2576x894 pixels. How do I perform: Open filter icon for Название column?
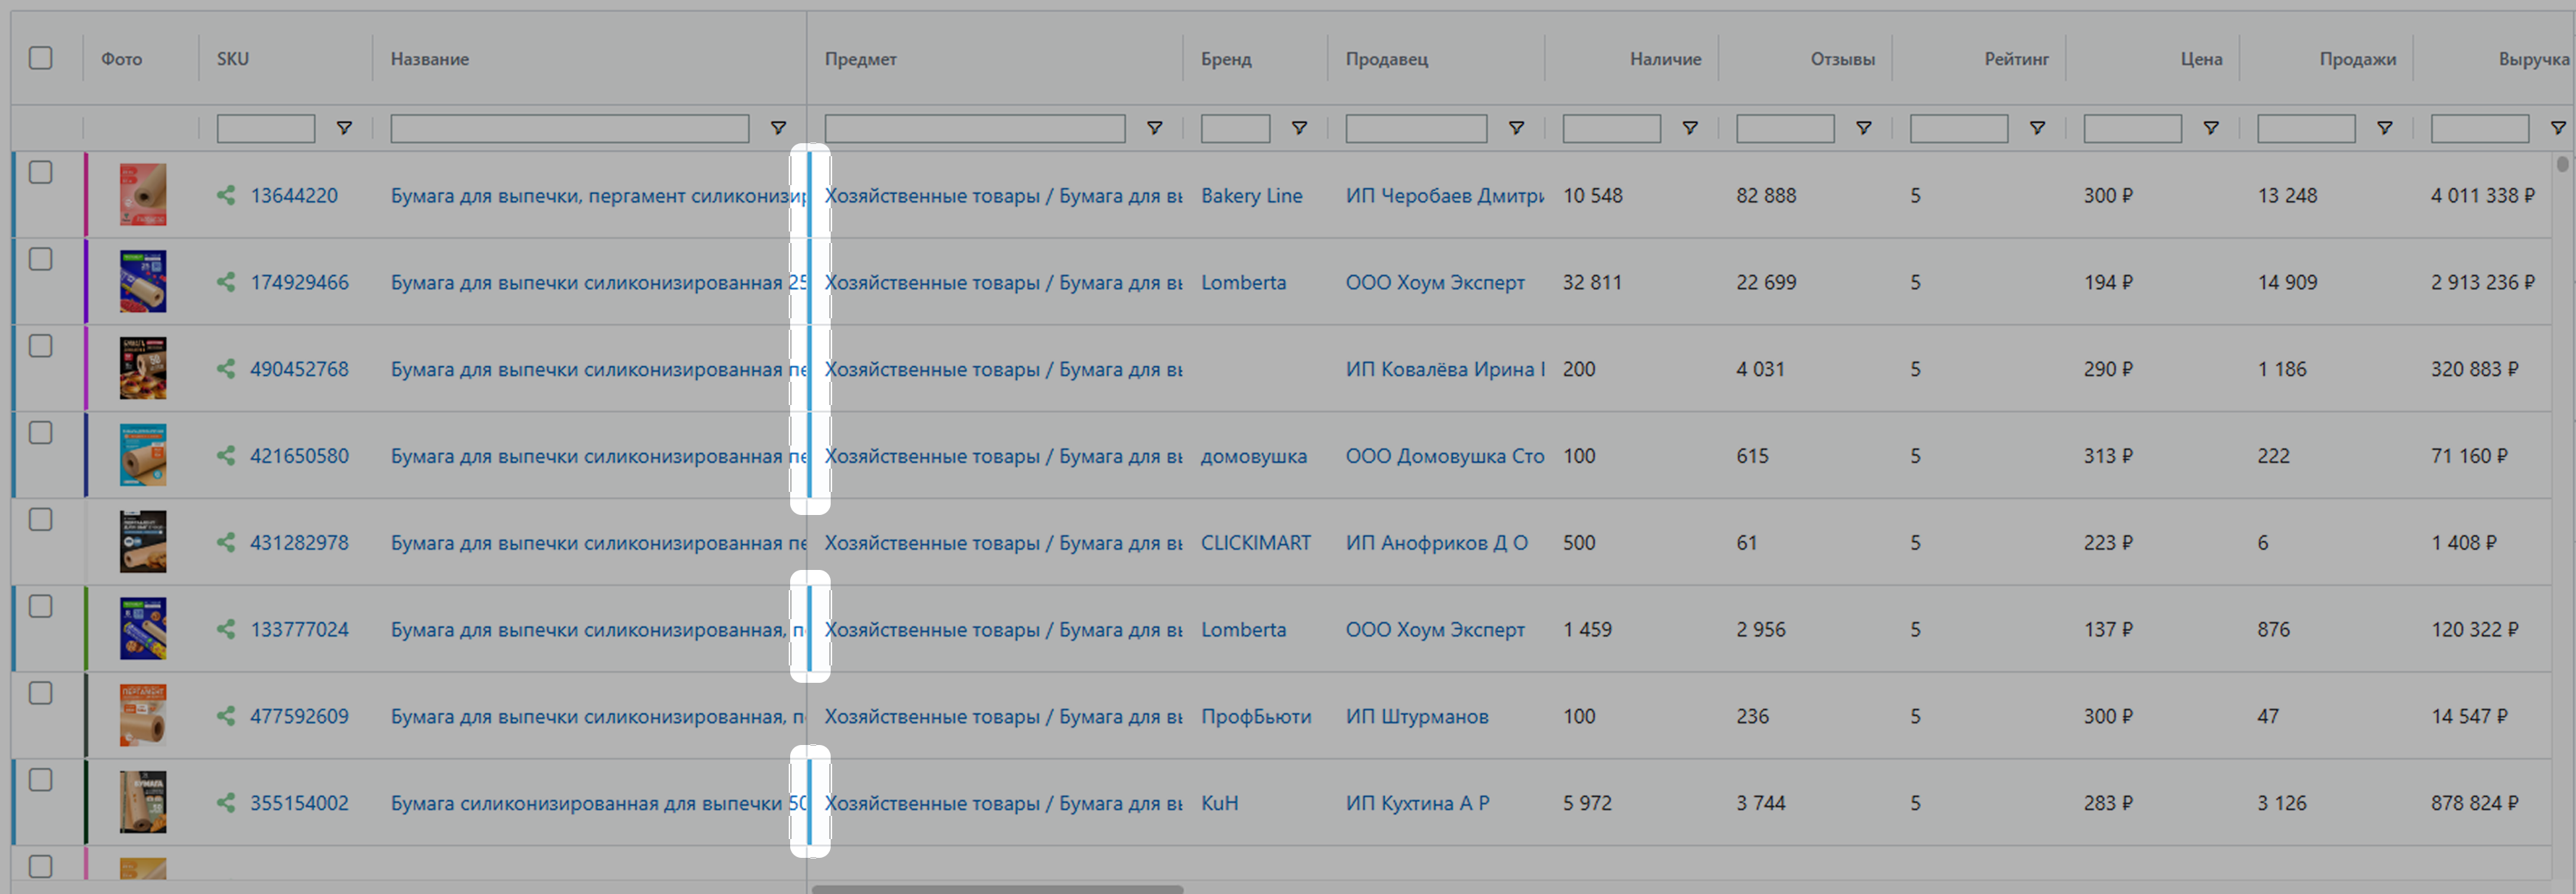point(777,128)
